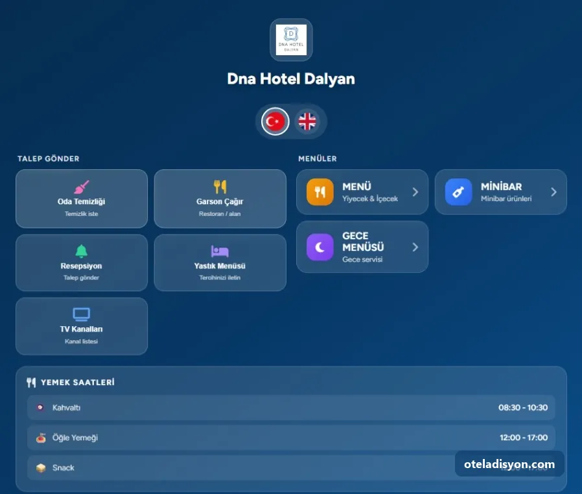Expand the MİNİBAR chevron arrow
The height and width of the screenshot is (494, 582).
[553, 192]
